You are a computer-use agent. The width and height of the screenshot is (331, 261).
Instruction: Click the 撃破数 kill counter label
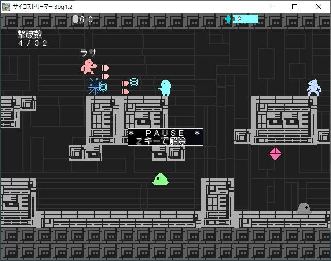pyautogui.click(x=30, y=34)
